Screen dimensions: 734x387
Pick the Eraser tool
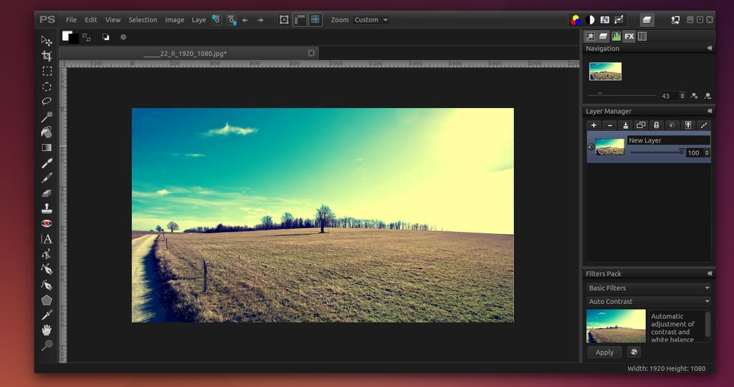pos(47,193)
